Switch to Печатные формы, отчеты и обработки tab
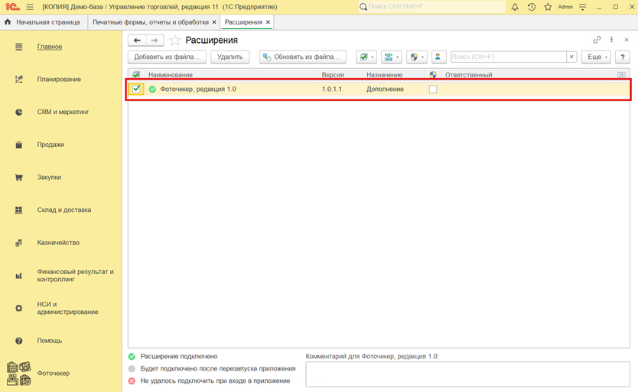This screenshot has width=638, height=392. pyautogui.click(x=150, y=22)
